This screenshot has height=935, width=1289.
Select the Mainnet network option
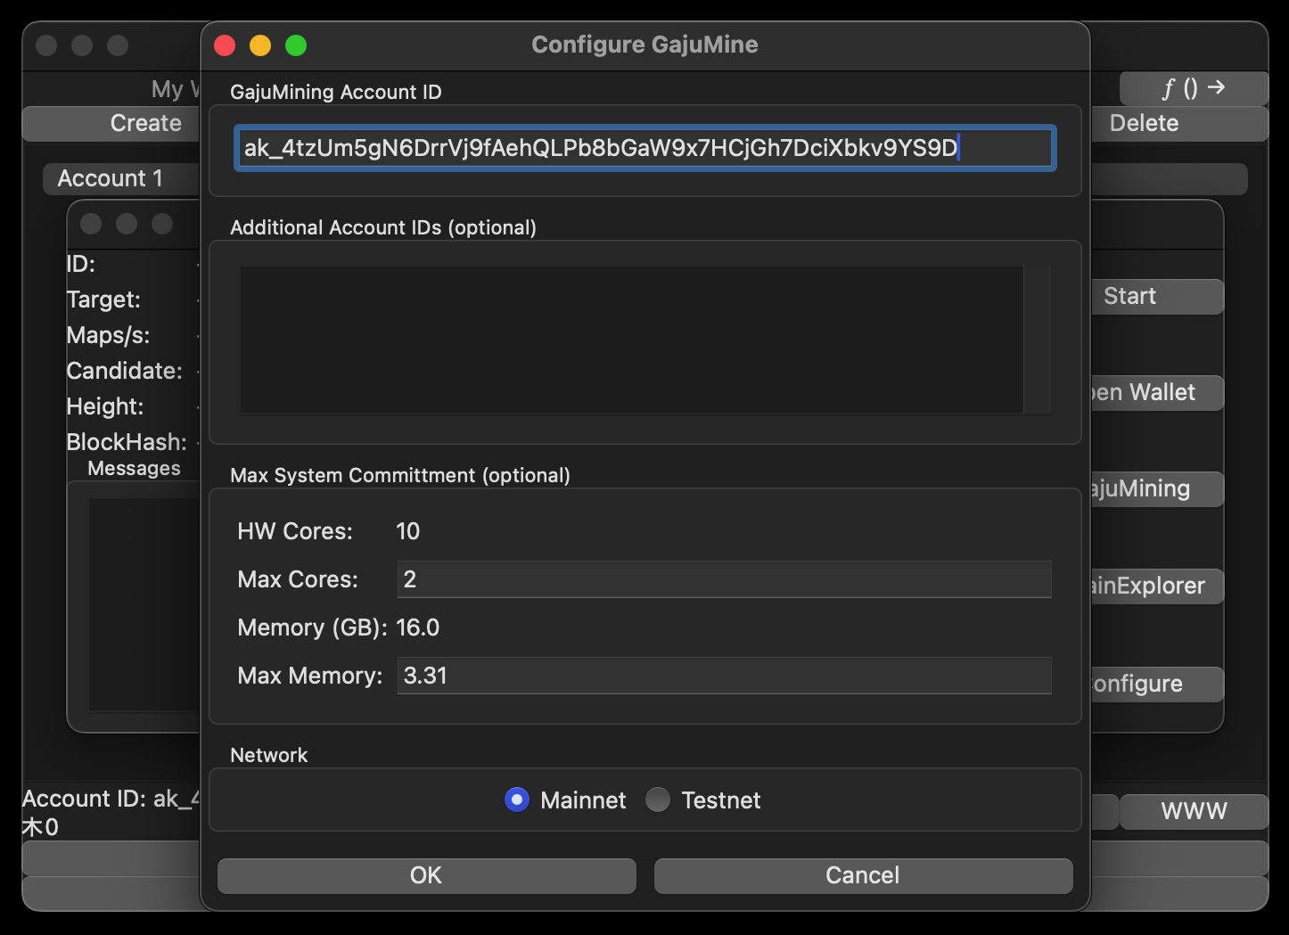(517, 800)
